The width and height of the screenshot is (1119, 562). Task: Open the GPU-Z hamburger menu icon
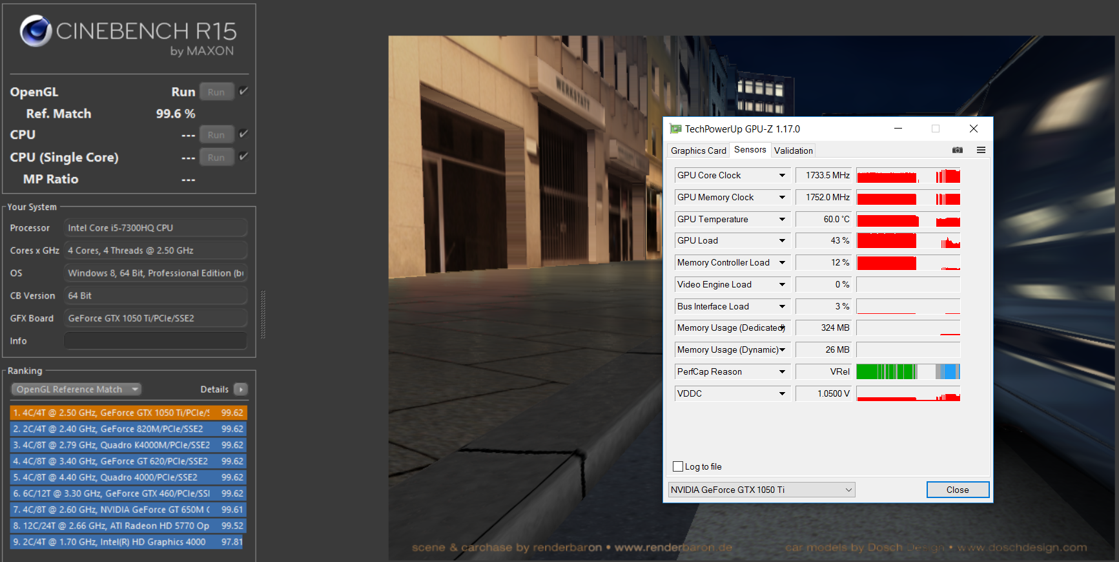[x=981, y=150]
